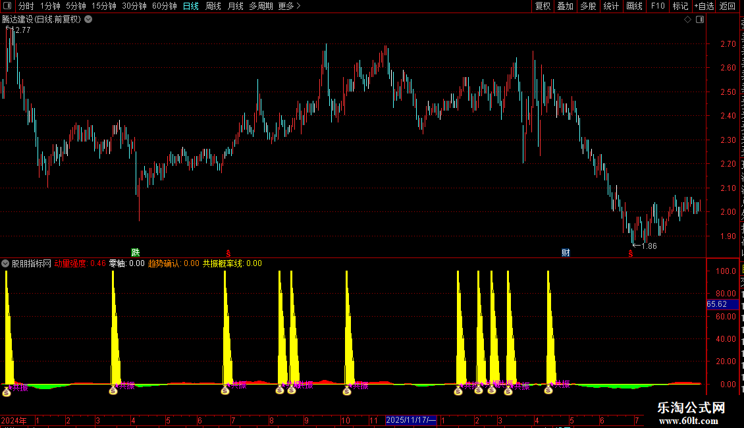The image size is (744, 428).
Task: Click the 叠加 overlay button
Action: [566, 6]
